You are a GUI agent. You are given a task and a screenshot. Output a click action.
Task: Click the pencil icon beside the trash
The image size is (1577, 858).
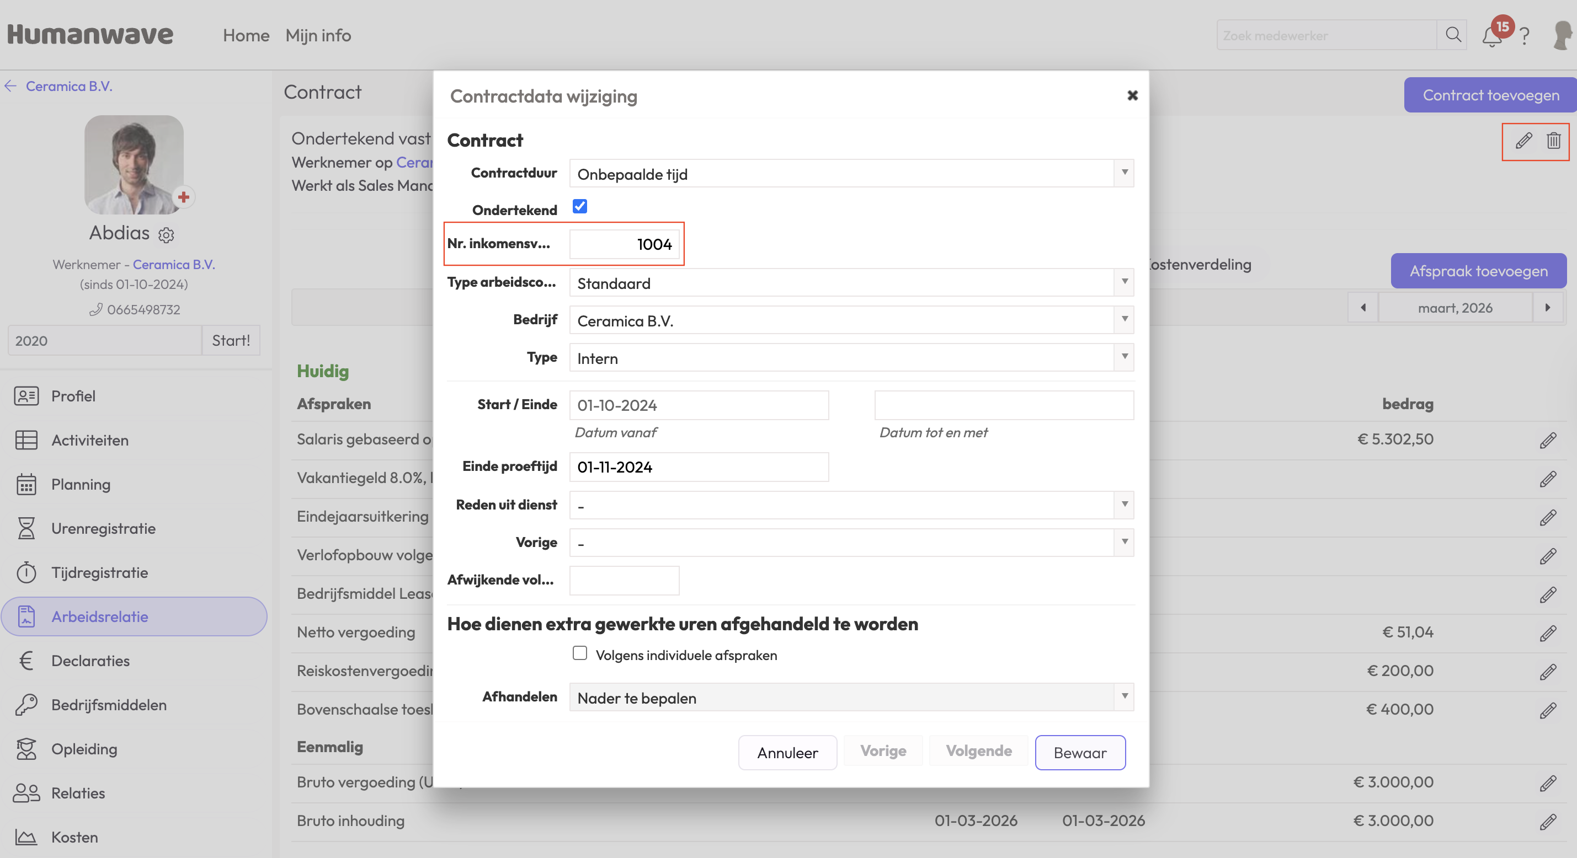tap(1523, 141)
